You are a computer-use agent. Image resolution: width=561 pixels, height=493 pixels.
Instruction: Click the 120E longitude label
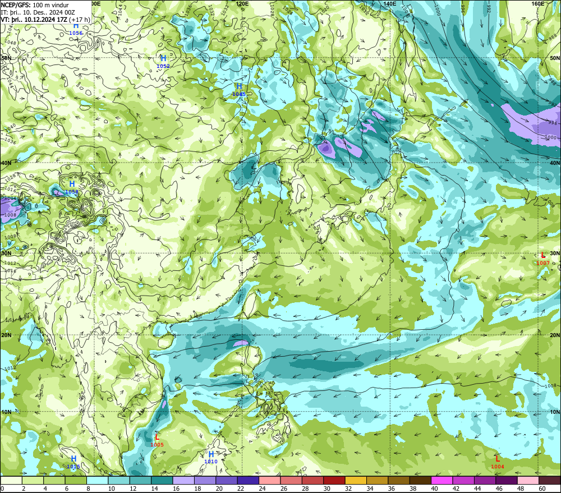point(242,3)
